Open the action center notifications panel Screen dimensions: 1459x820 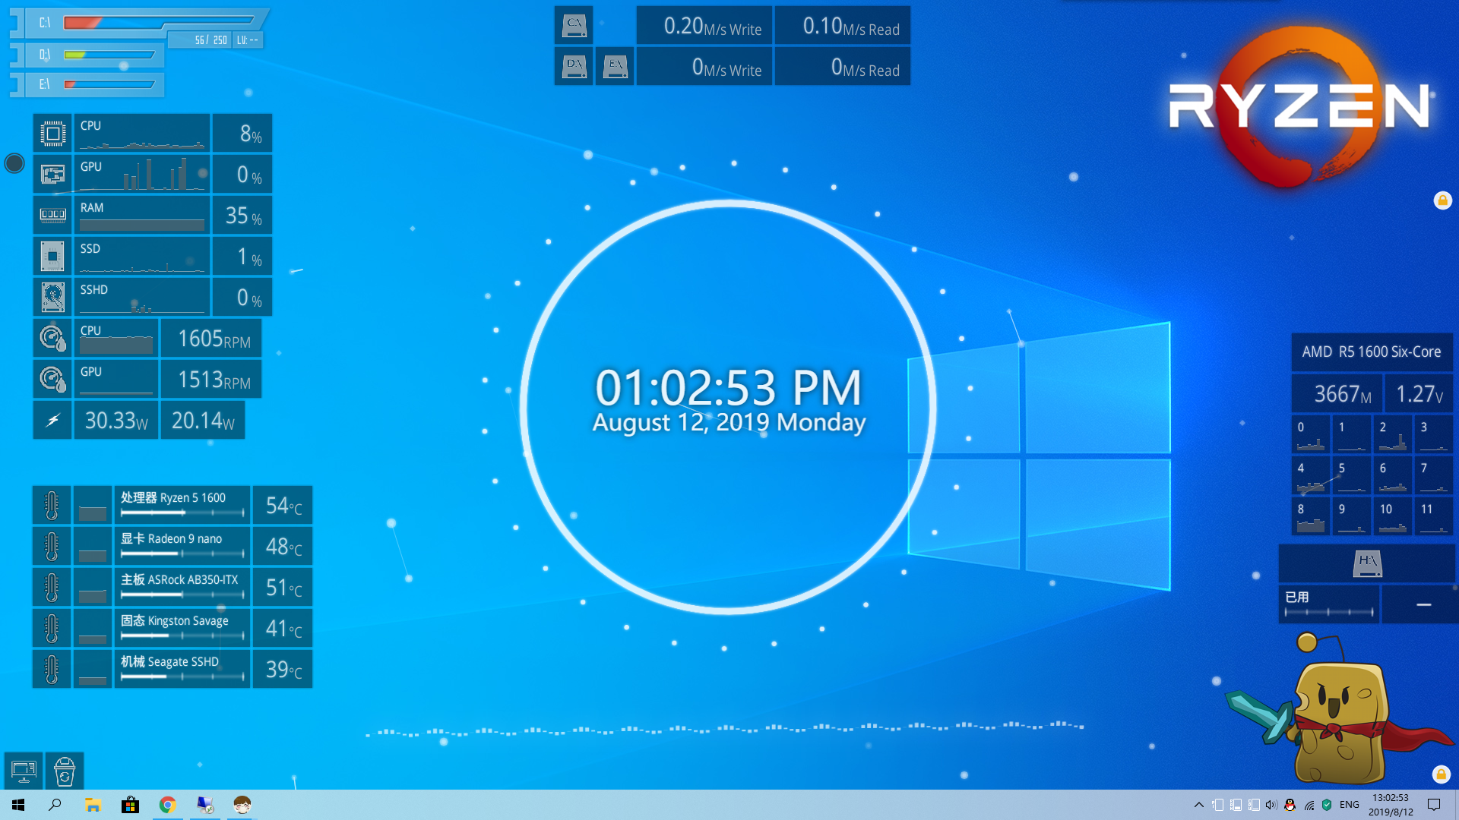(x=1434, y=805)
